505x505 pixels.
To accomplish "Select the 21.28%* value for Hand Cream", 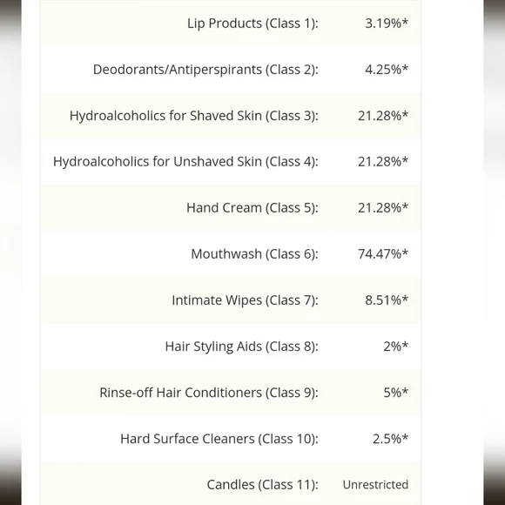I will [x=383, y=208].
